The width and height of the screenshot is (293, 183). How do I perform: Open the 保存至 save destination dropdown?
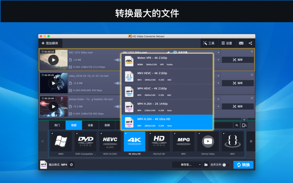[187, 165]
